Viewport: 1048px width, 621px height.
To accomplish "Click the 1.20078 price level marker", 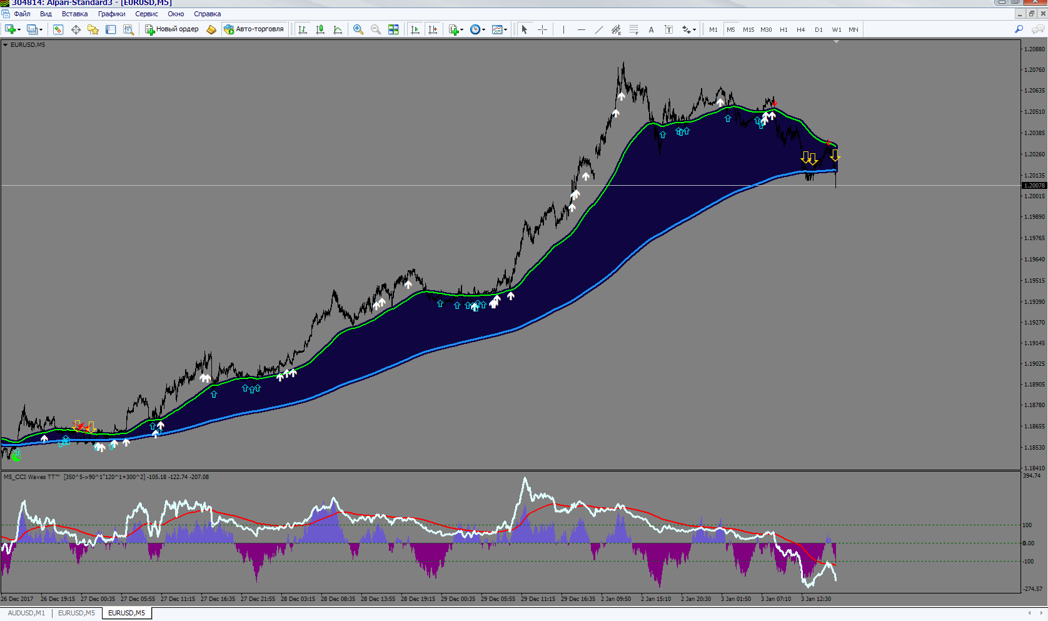I will pos(1034,186).
